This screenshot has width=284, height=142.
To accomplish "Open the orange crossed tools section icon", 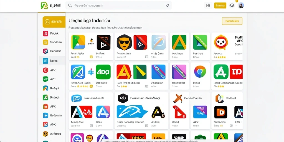I will [x=177, y=98].
